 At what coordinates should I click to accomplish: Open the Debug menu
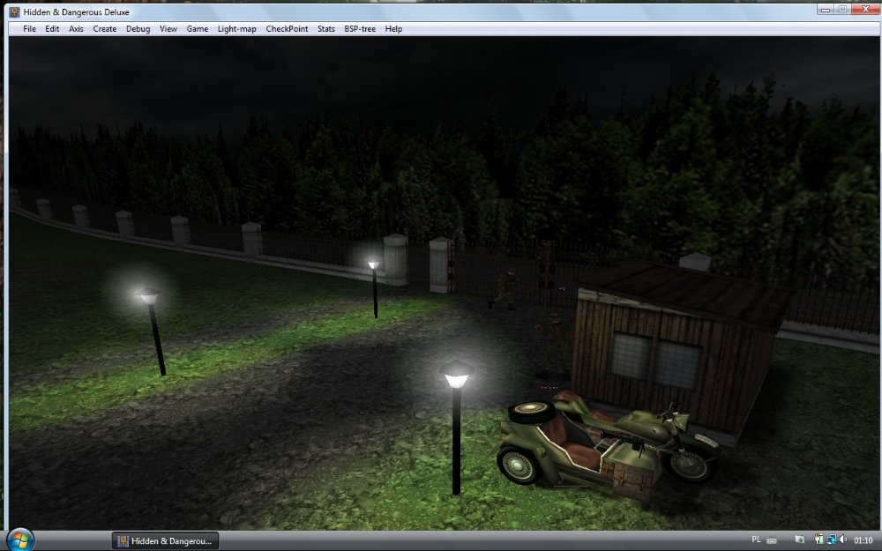(x=138, y=29)
